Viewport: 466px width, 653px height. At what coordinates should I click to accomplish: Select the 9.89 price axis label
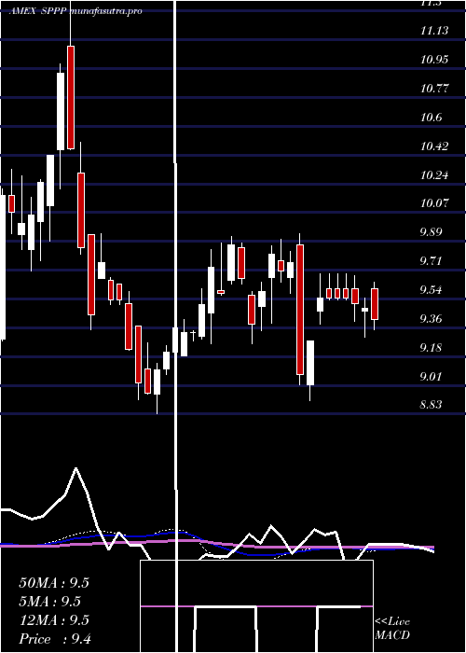click(x=431, y=232)
